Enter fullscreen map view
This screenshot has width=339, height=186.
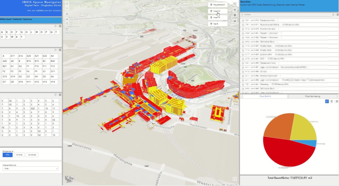click(235, 179)
